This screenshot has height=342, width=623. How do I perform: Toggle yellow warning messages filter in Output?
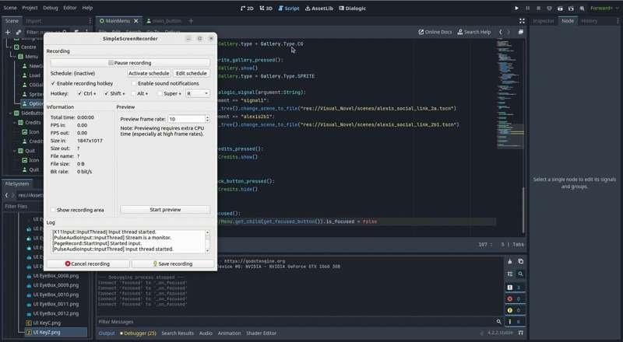click(515, 310)
